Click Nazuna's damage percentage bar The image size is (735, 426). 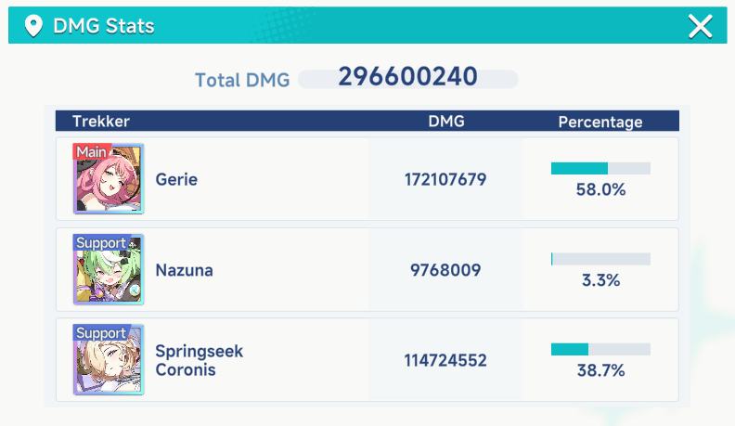pyautogui.click(x=600, y=259)
